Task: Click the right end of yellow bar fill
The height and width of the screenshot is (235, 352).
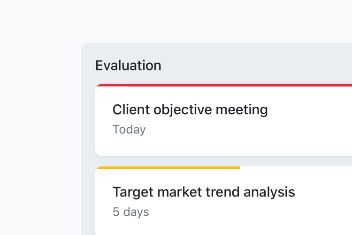Action: 237,168
